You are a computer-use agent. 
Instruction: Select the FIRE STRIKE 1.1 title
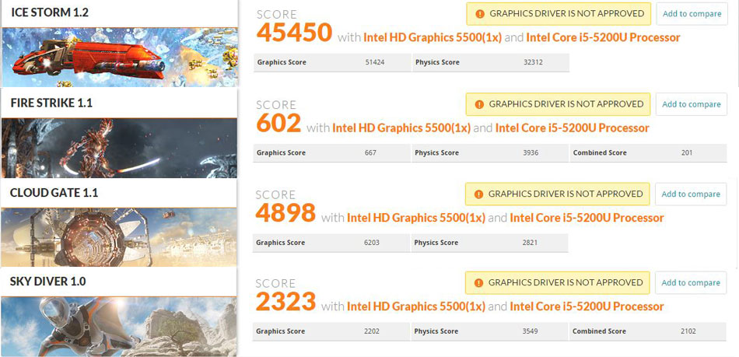tap(51, 103)
